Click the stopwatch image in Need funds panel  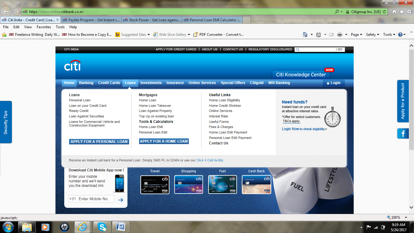332,117
